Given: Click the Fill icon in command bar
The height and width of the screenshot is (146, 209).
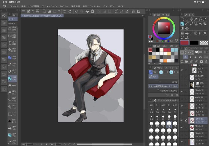Looking at the screenshot, I should click(x=87, y=11).
